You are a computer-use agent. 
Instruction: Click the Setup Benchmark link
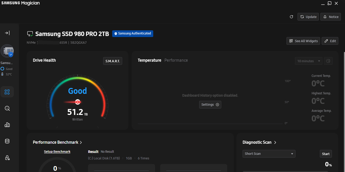tap(57, 152)
